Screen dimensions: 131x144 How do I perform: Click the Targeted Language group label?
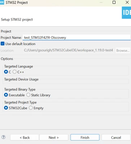point(19,66)
